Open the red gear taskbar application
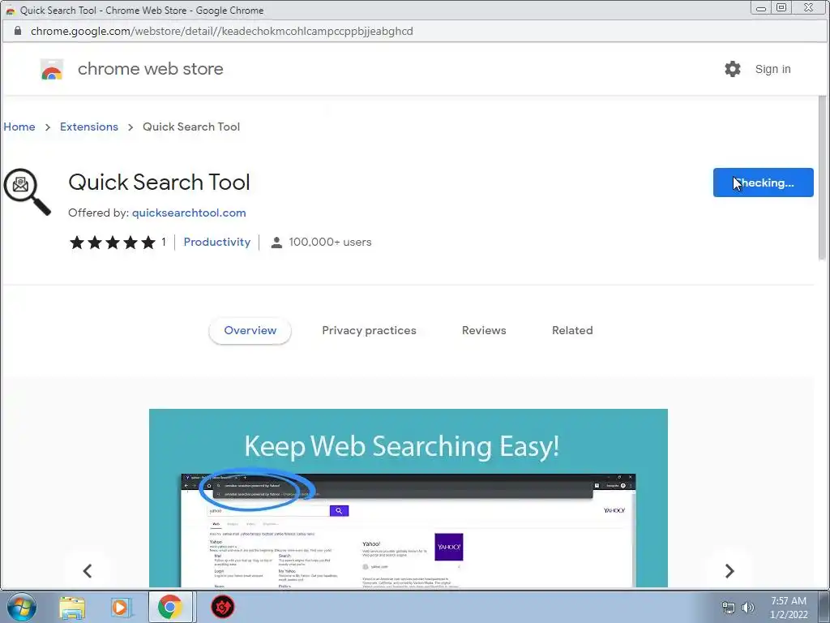 click(x=223, y=607)
